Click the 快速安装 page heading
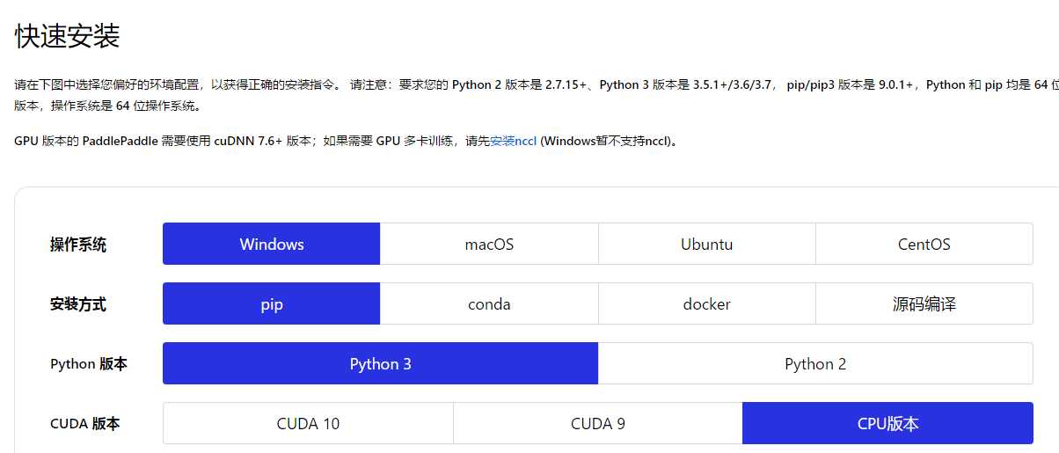Image resolution: width=1059 pixels, height=453 pixels. (x=67, y=37)
